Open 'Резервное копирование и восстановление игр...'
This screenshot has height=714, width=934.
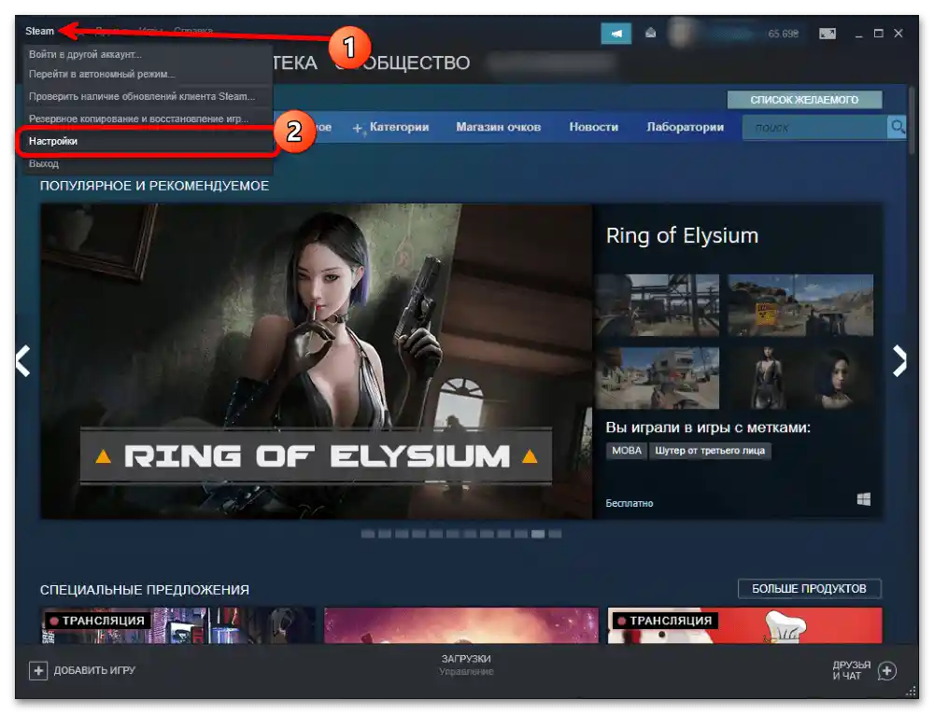(x=139, y=119)
